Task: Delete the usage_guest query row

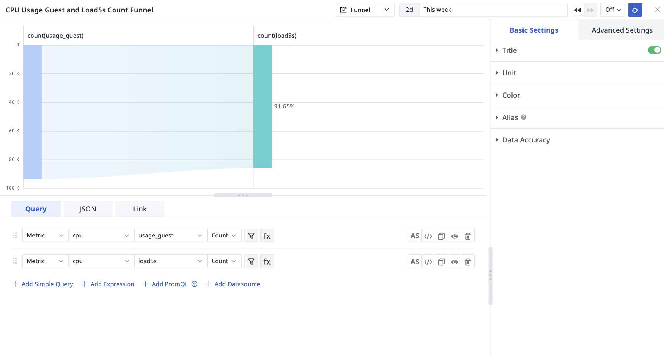Action: [468, 236]
